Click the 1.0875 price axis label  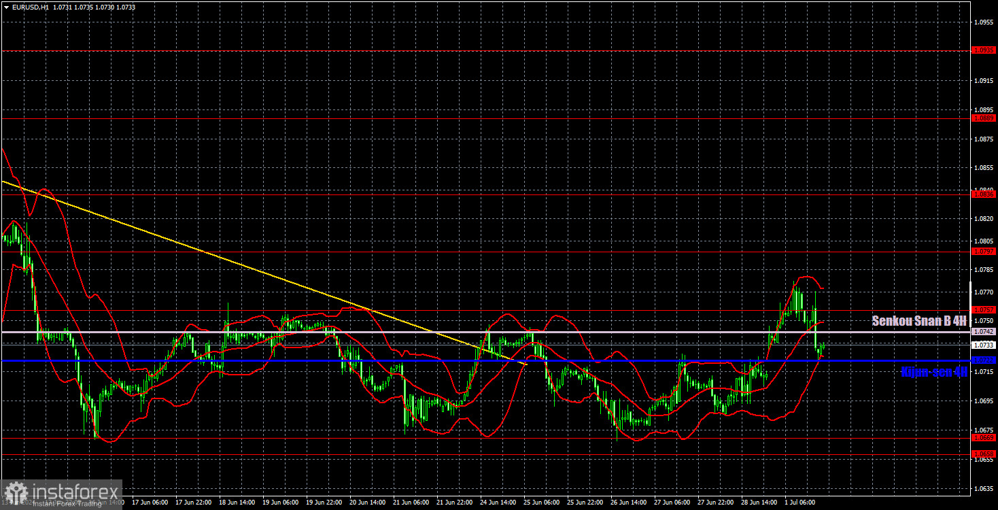click(984, 139)
